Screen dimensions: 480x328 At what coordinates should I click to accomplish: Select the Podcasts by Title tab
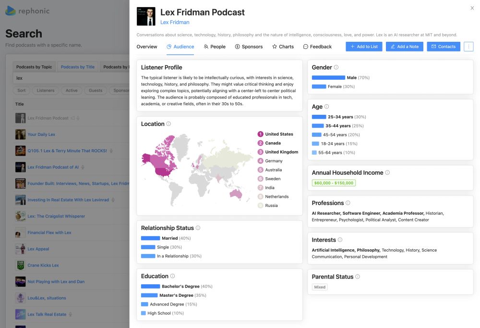[x=77, y=67]
